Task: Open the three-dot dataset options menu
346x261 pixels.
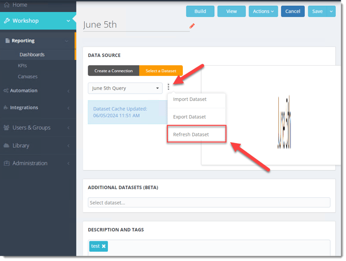Action: point(168,88)
